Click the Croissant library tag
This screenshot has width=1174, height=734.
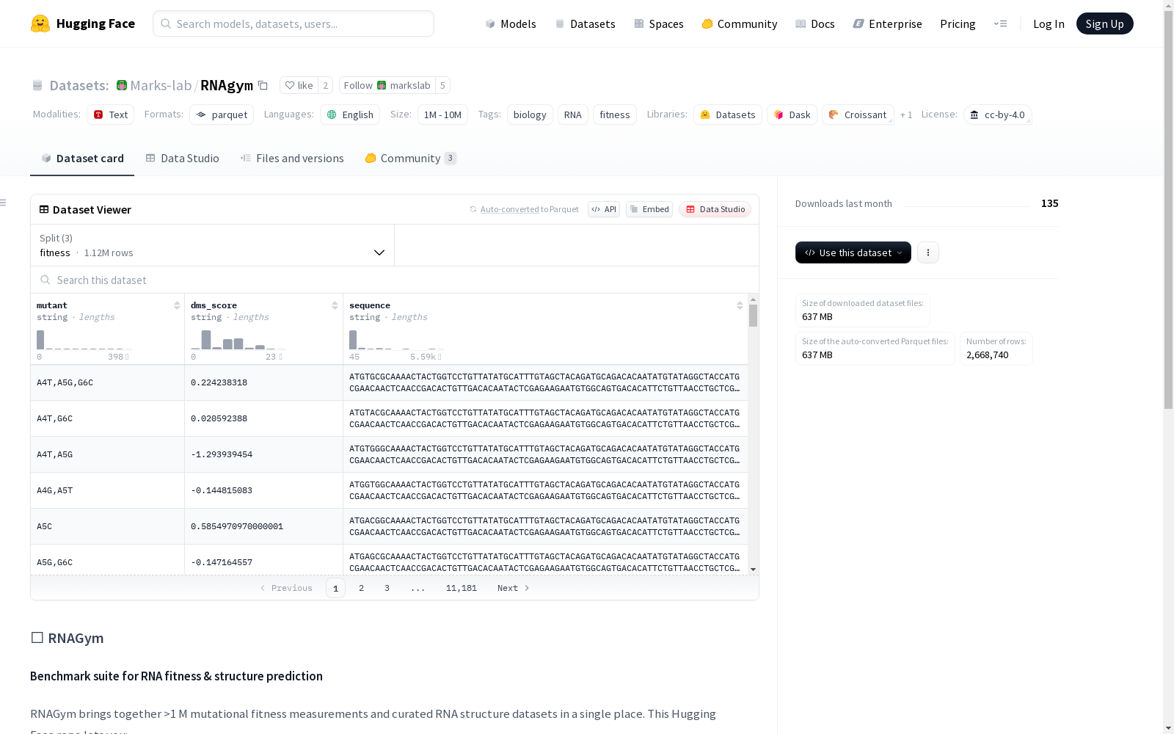[858, 115]
